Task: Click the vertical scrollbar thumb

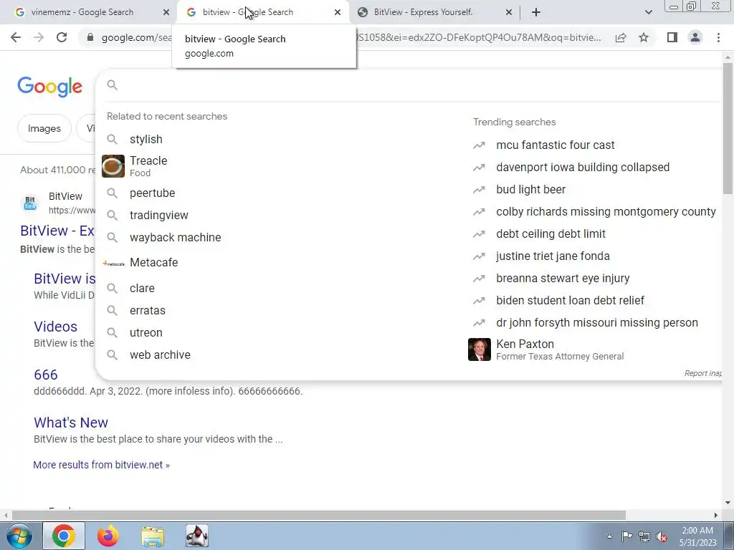Action: 728,128
